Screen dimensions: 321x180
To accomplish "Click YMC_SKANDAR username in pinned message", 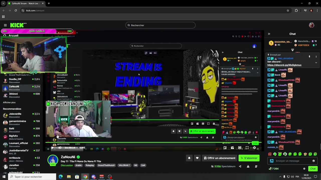I will coord(285,58).
